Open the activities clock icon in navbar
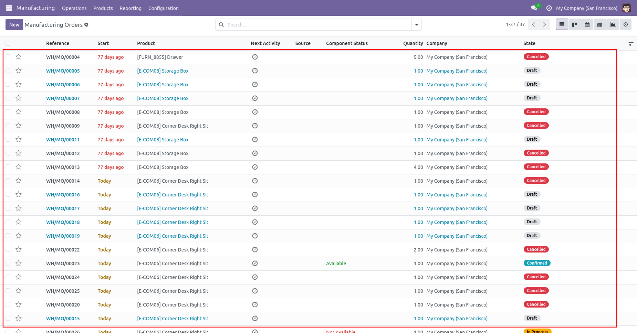637x333 pixels. coord(549,8)
